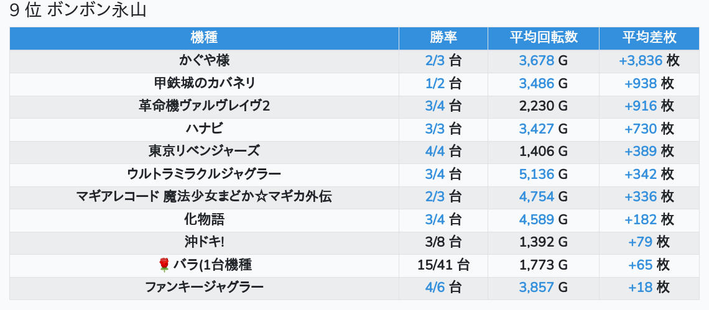Click the 平均差枚 column header
Viewport: 709px width, 310px height.
pyautogui.click(x=649, y=38)
